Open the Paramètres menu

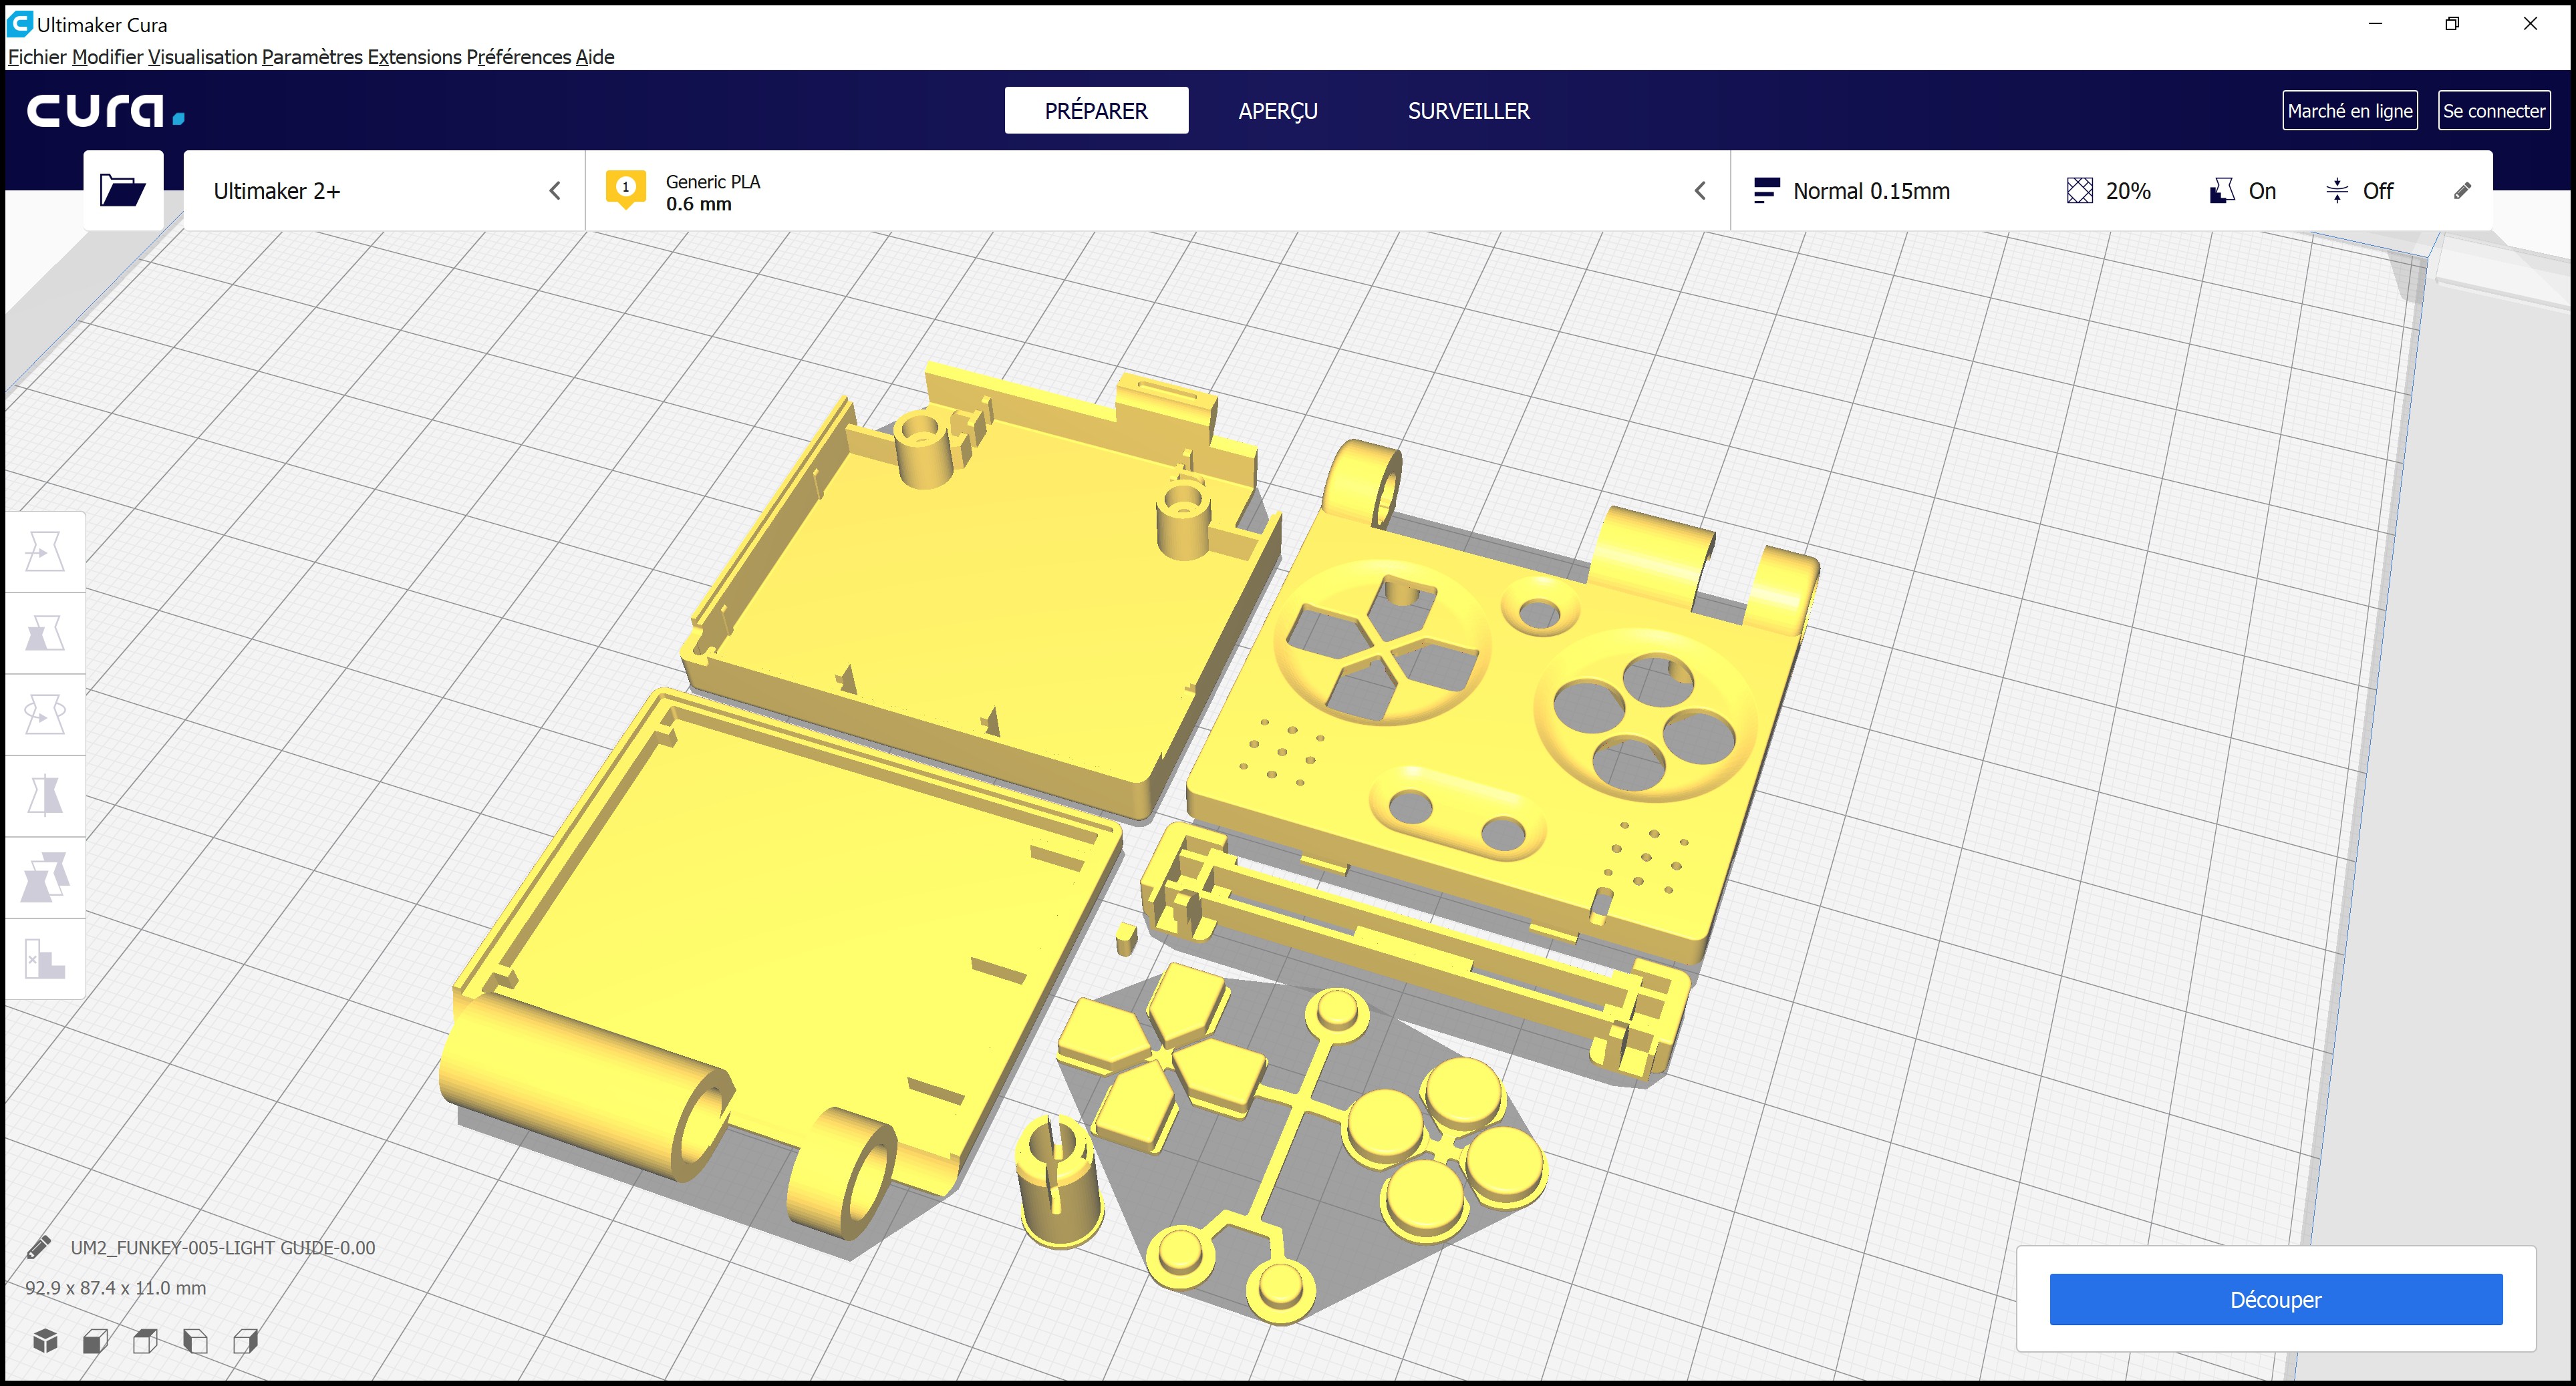pos(312,57)
